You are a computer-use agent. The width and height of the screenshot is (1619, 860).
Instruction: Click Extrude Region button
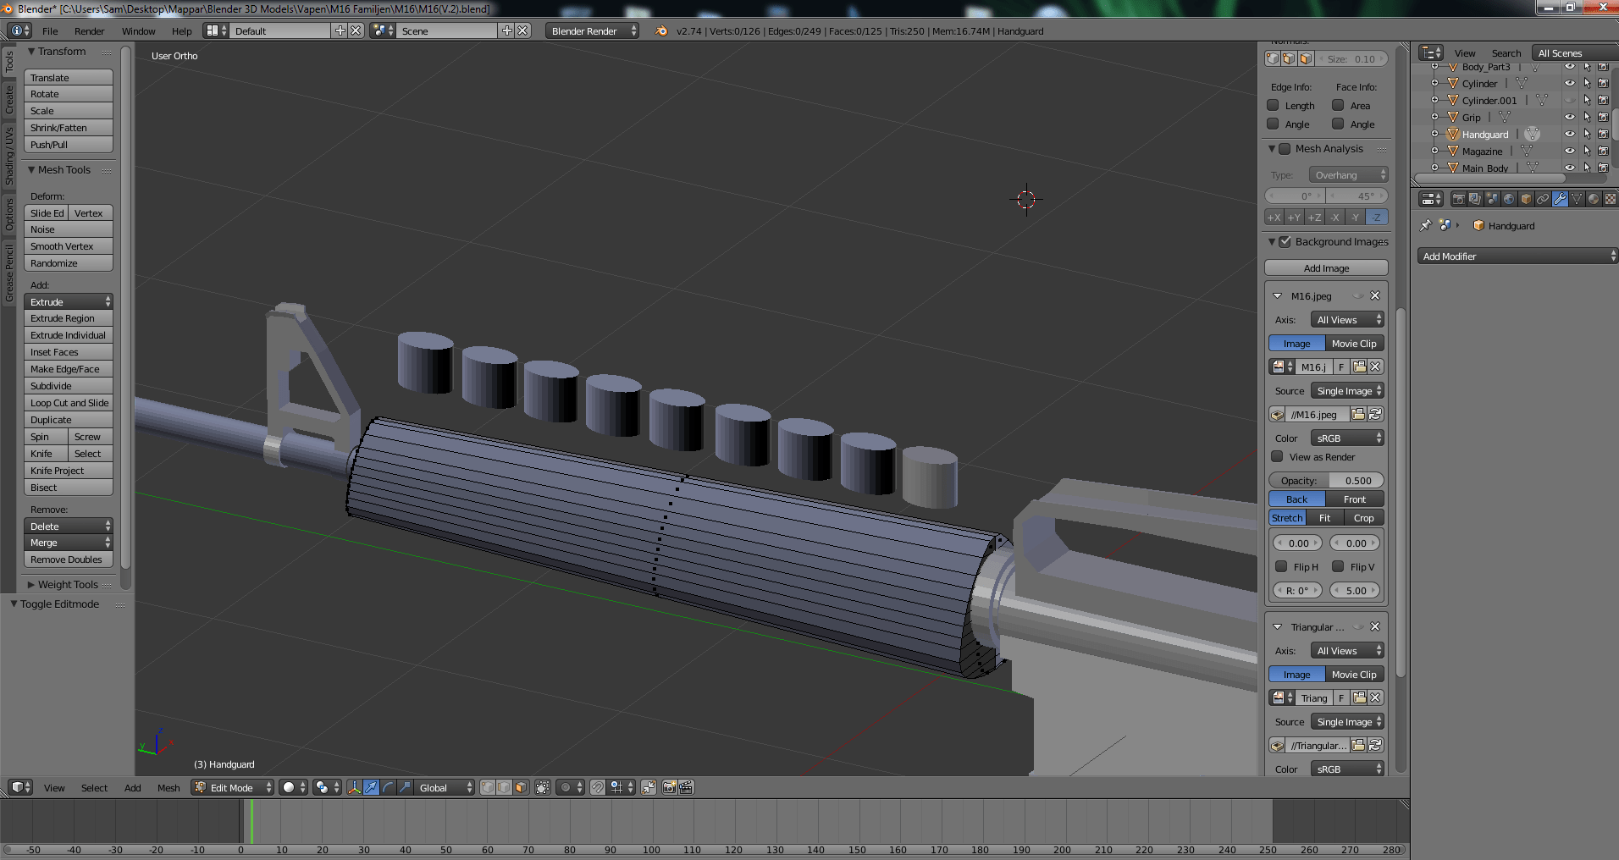69,318
